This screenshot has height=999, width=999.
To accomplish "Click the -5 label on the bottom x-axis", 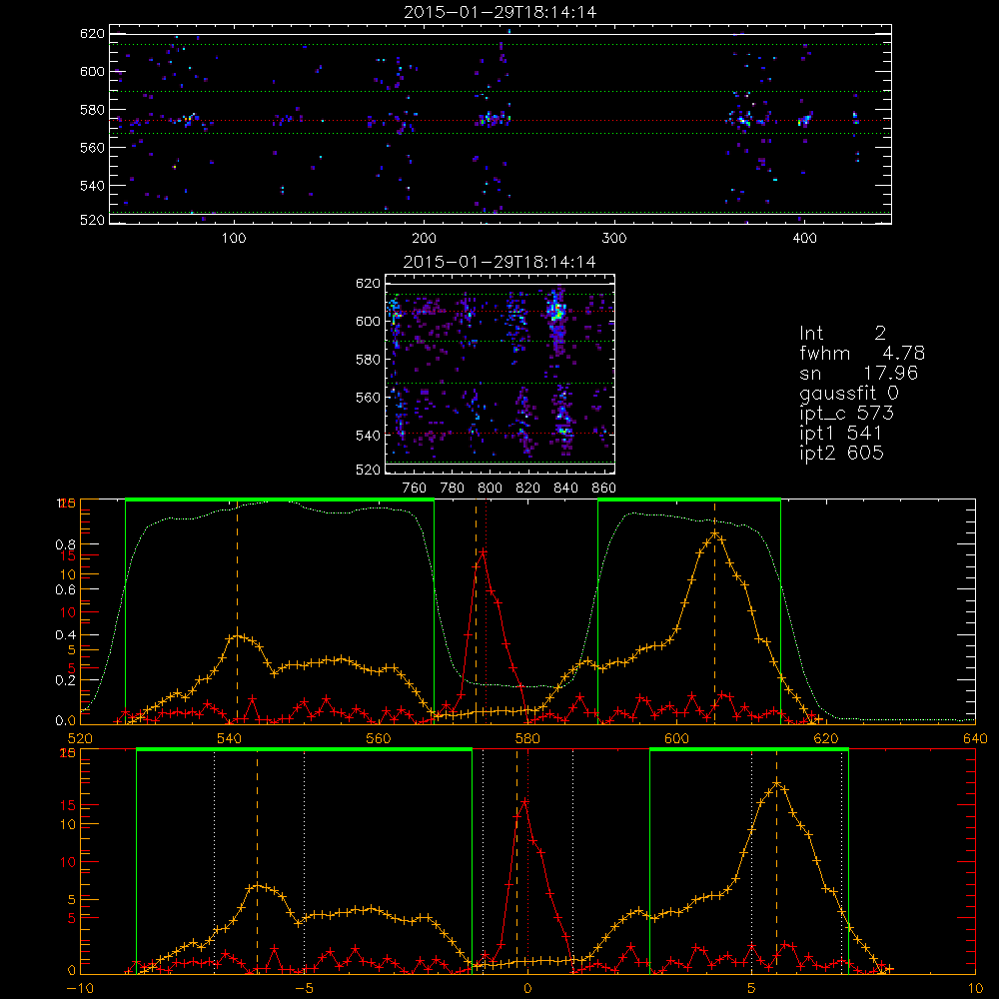I will (305, 989).
